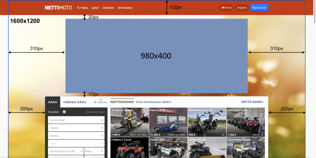Open Haku search in the top navigation

tap(83, 8)
